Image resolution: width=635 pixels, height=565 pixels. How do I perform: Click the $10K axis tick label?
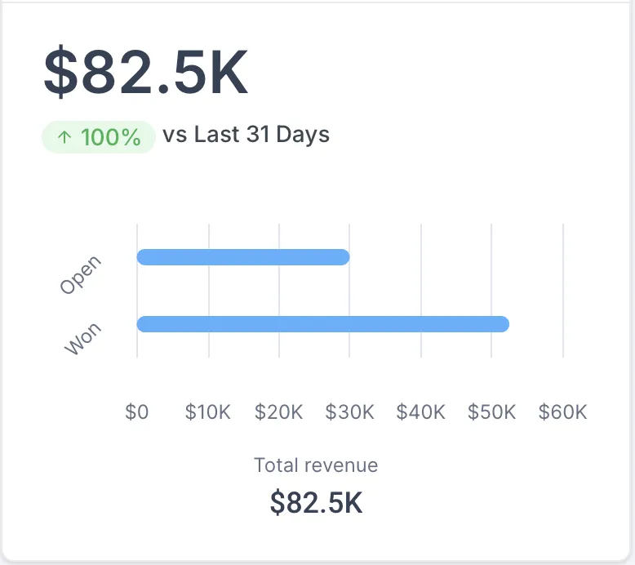coord(208,412)
